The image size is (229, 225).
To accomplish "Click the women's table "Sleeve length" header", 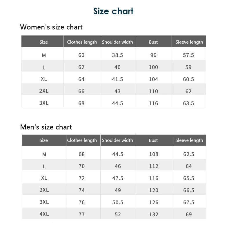I will [x=189, y=42].
